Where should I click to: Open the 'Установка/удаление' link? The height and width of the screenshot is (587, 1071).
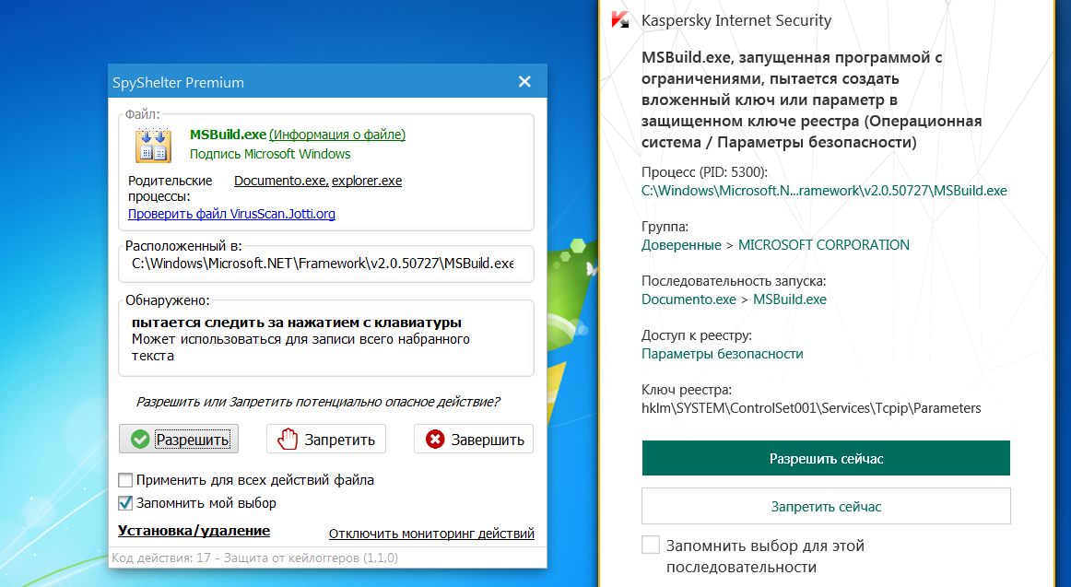coord(194,531)
